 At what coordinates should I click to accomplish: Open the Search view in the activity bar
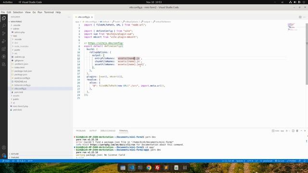[x=4, y=25]
